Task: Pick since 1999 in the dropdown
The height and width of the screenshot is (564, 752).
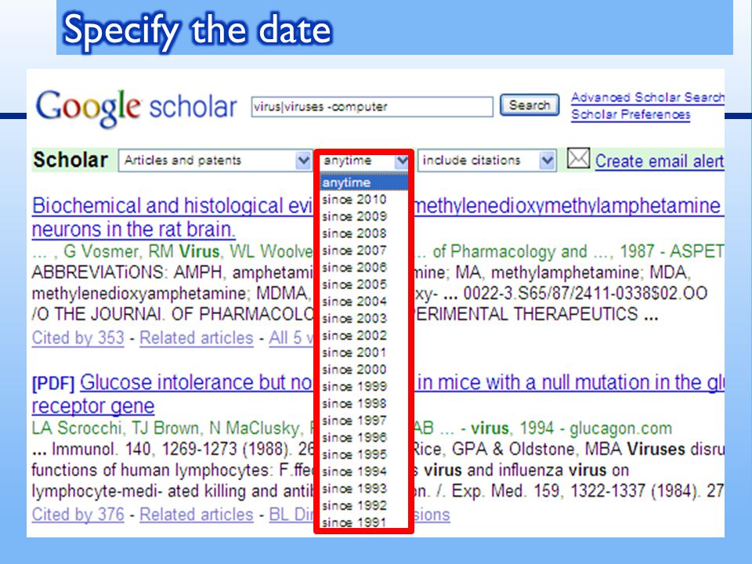Action: click(364, 386)
